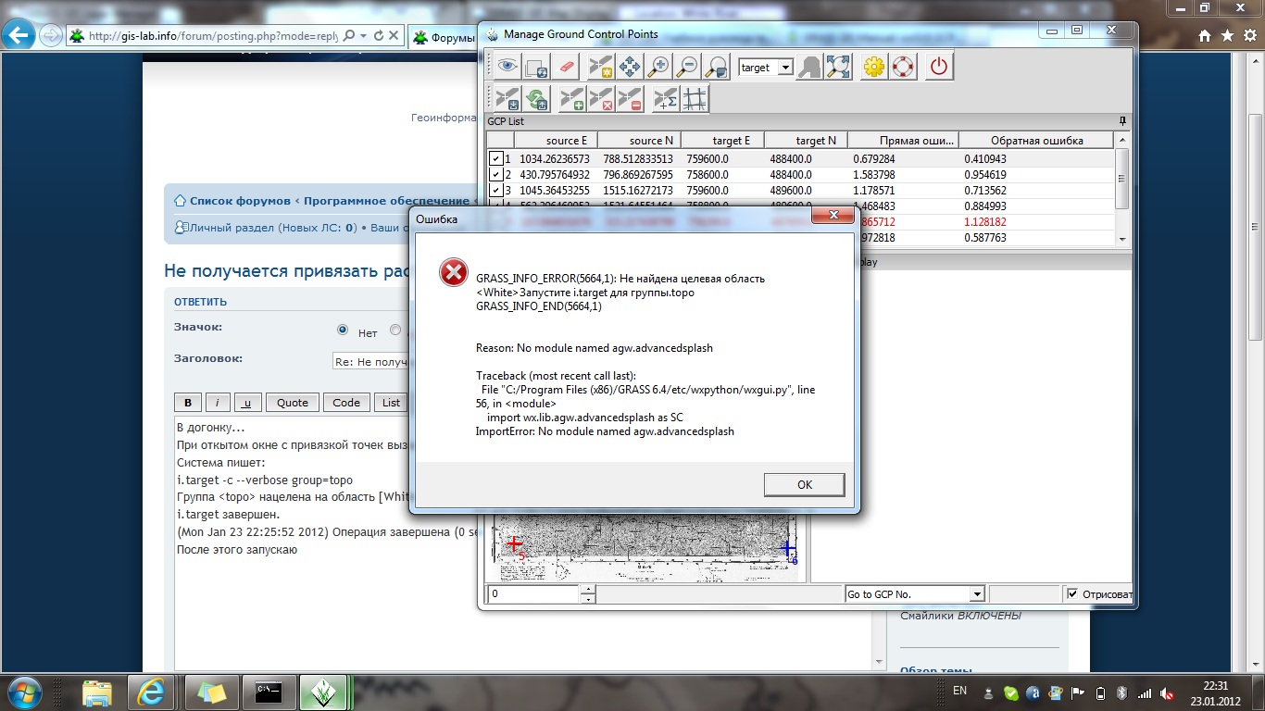Click the red power quit icon
This screenshot has width=1265, height=711.
point(939,67)
